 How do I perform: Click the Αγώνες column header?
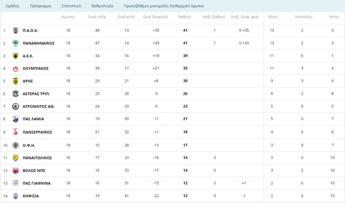pos(68,17)
